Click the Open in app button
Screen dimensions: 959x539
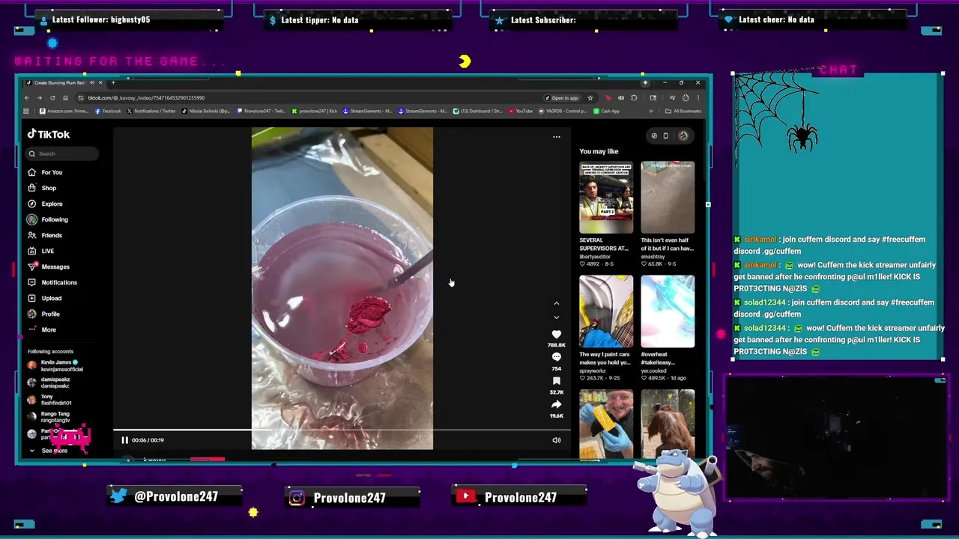pos(561,98)
